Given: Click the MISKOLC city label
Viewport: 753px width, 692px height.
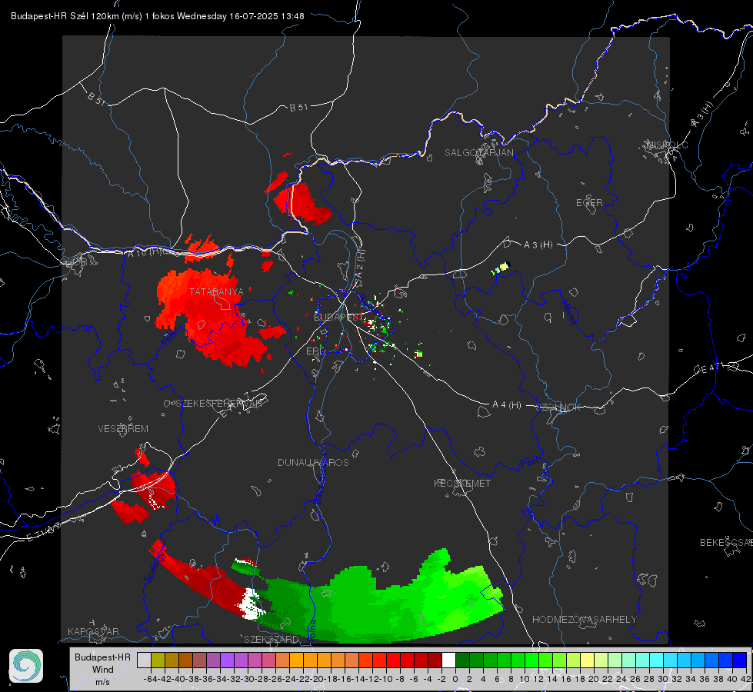Looking at the screenshot, I should pyautogui.click(x=667, y=145).
